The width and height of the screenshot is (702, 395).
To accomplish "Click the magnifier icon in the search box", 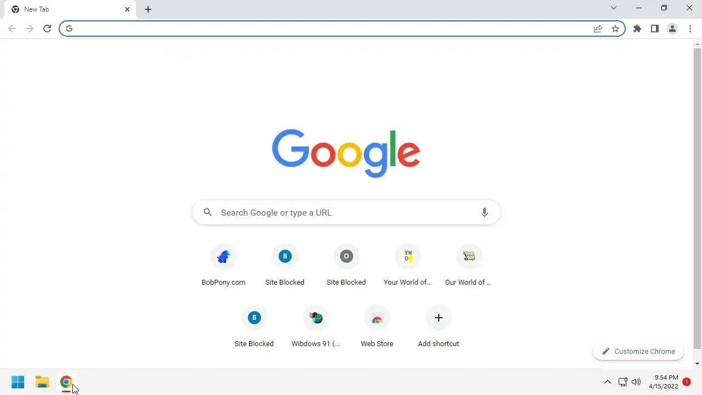I will pyautogui.click(x=207, y=212).
